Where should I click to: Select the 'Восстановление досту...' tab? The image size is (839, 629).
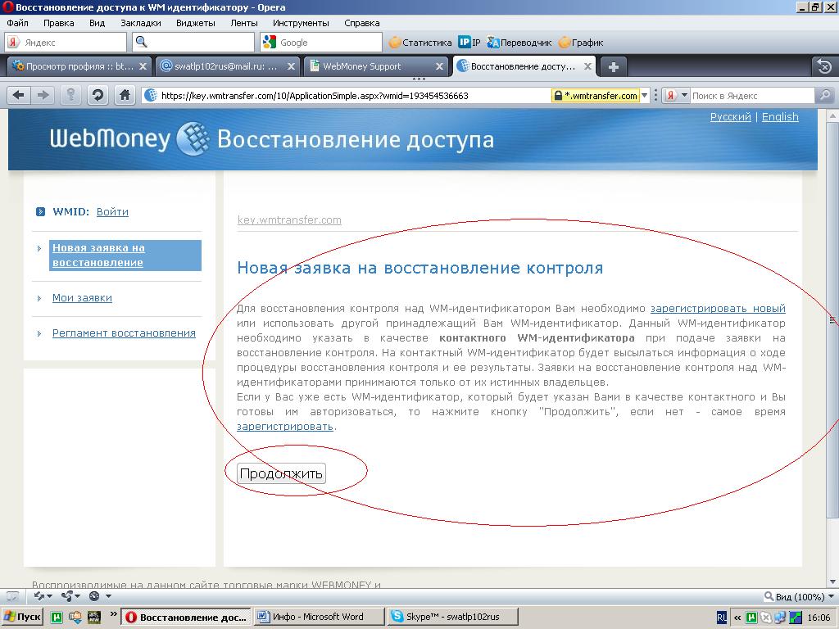click(x=524, y=66)
